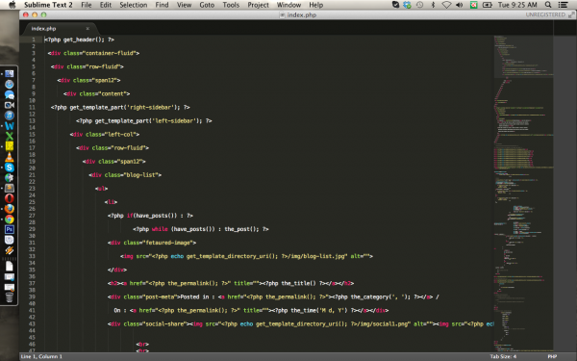Click the UNREGISTERED title bar label
577x361 pixels.
[x=545, y=14]
